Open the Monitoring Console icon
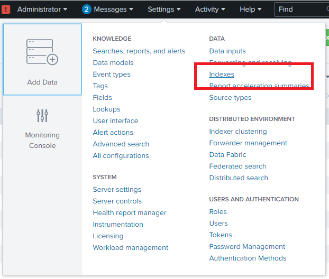The image size is (329, 279). [x=42, y=116]
